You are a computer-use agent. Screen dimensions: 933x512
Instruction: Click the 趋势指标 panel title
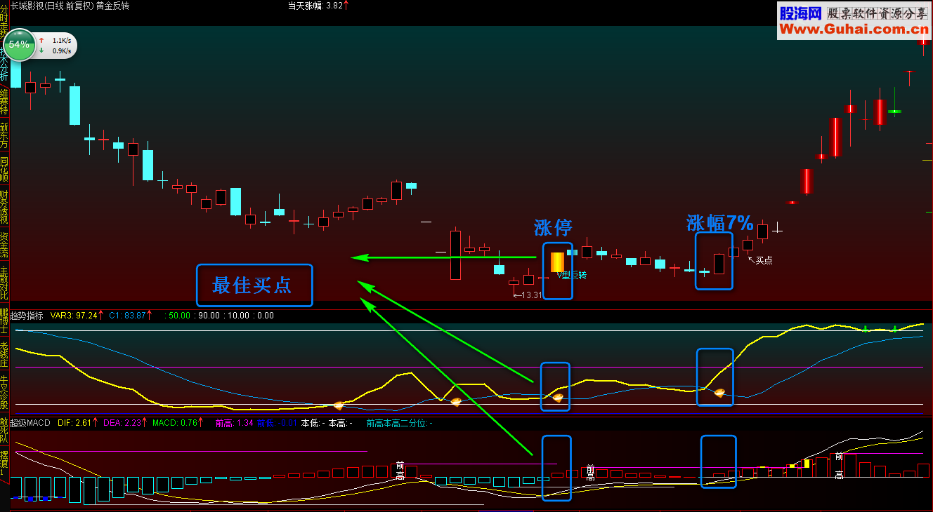pyautogui.click(x=27, y=316)
